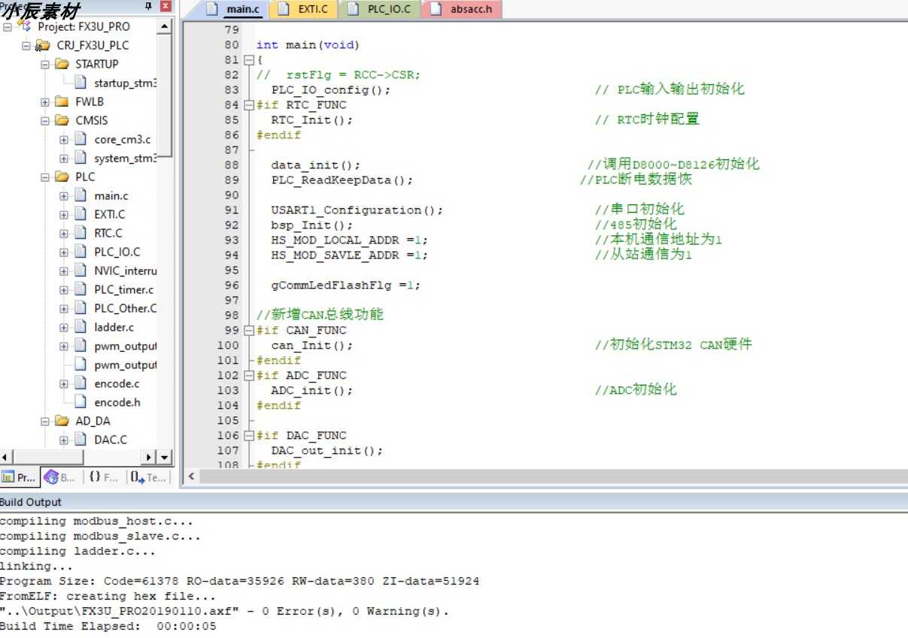This screenshot has width=908, height=638.
Task: Open the Functions ({} F...) bottom tab
Action: (x=103, y=476)
